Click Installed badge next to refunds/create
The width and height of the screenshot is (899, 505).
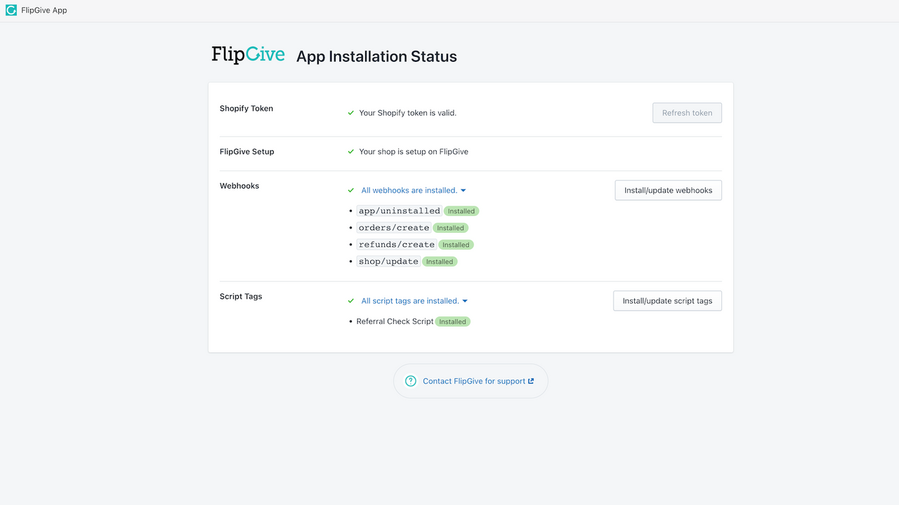point(456,245)
